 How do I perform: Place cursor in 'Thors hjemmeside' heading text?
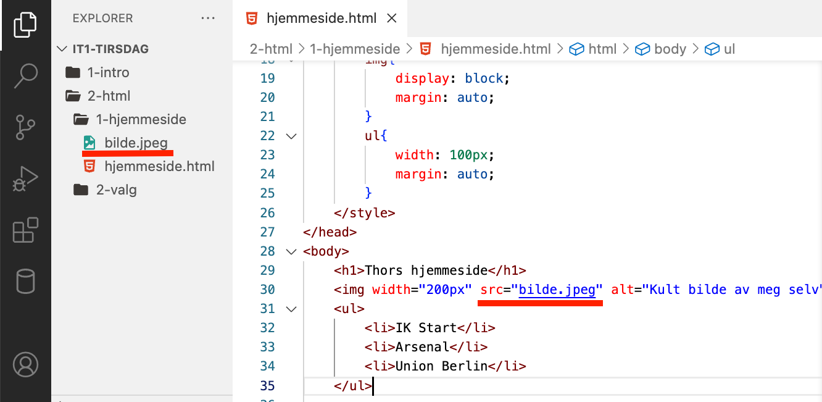click(x=426, y=270)
